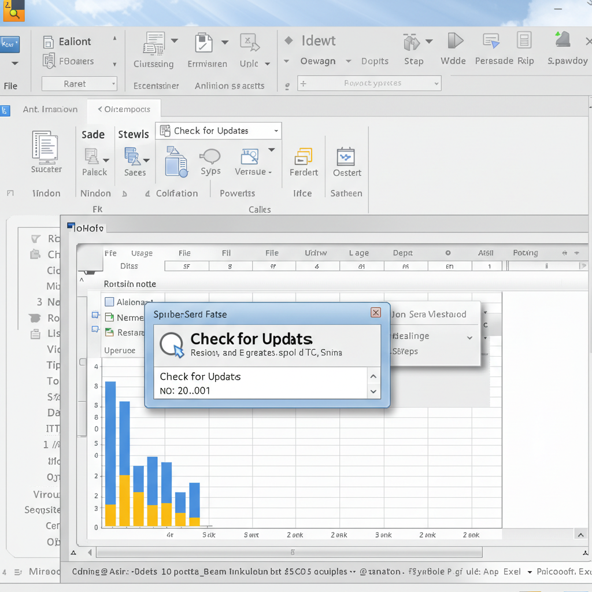Expand the Versue dropdown arrow
The image size is (592, 592).
(272, 150)
